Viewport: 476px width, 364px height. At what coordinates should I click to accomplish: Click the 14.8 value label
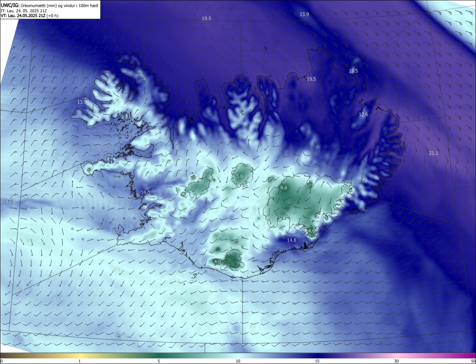click(292, 240)
